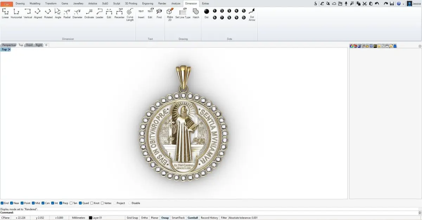Click the dimension Edit tool

(109, 13)
